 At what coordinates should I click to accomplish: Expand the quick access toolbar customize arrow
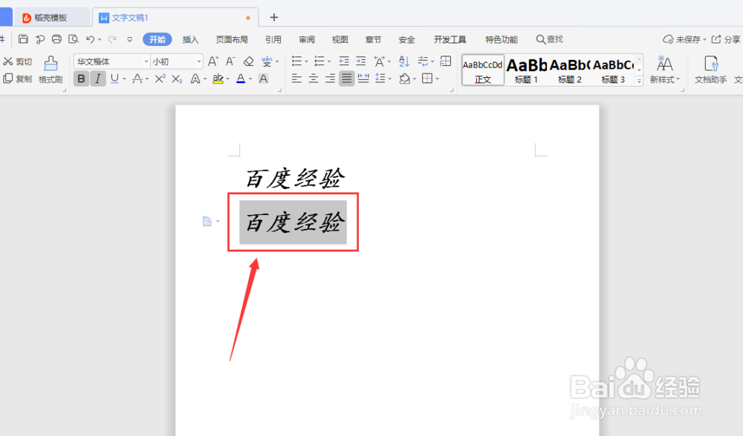129,40
